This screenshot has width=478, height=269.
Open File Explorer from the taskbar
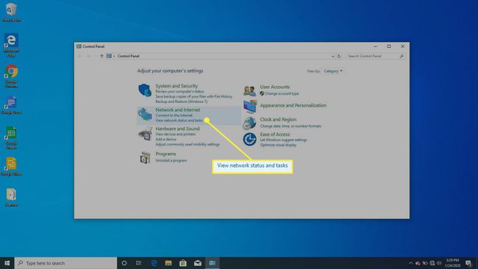(x=168, y=263)
